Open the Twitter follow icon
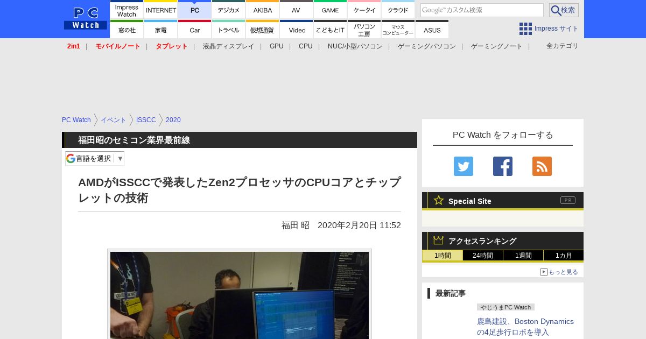 464,166
